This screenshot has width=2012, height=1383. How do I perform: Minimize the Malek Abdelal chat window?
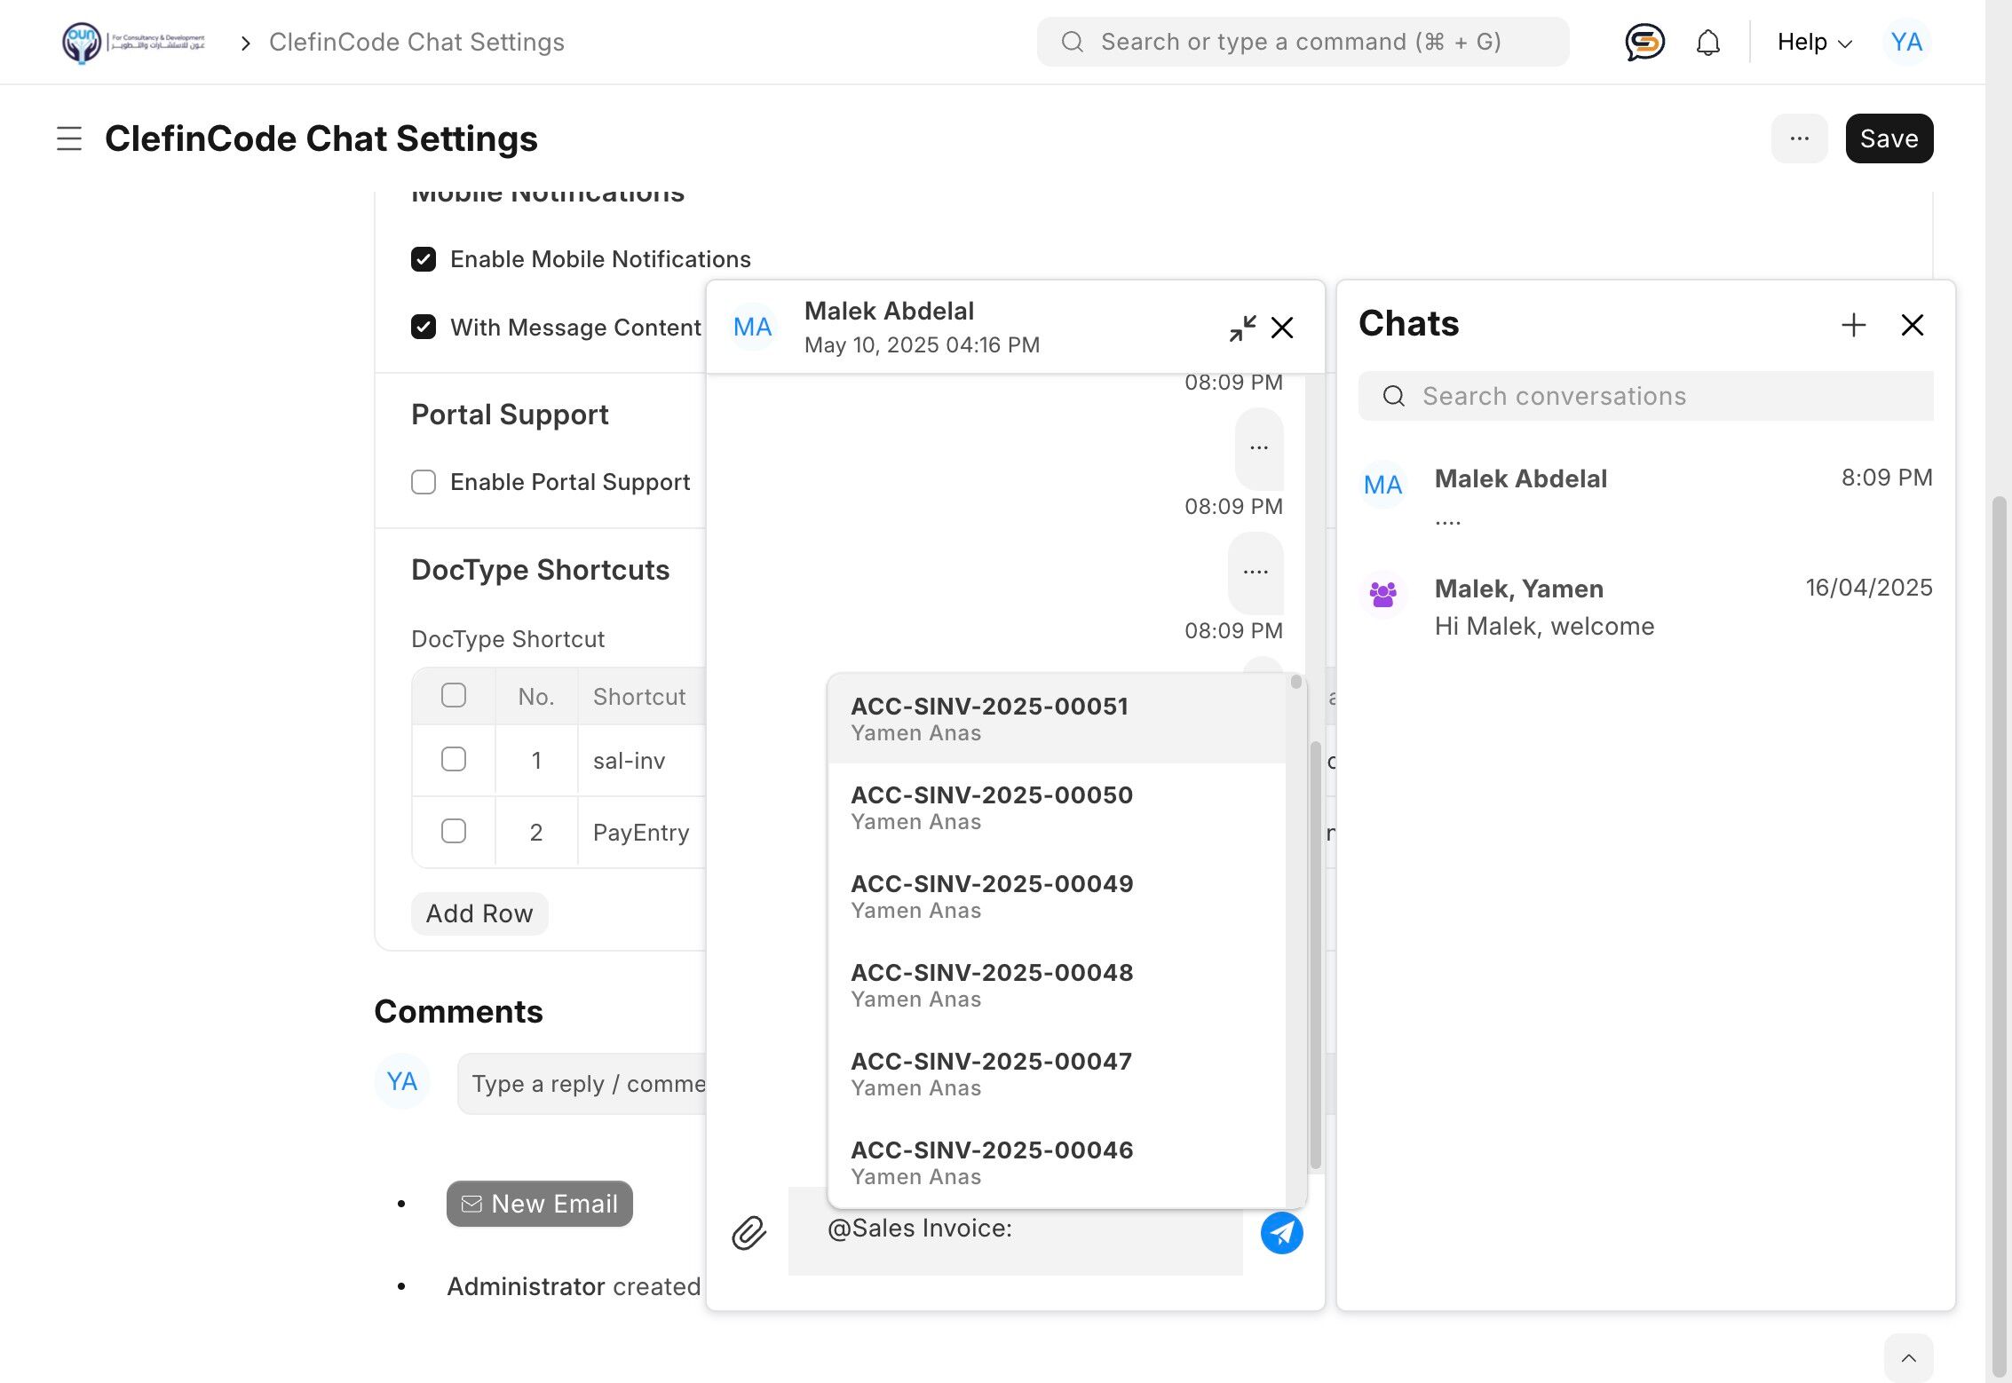[1242, 328]
